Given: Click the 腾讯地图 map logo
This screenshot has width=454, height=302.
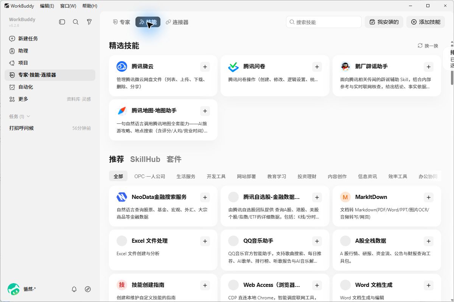Looking at the screenshot, I should pyautogui.click(x=122, y=111).
